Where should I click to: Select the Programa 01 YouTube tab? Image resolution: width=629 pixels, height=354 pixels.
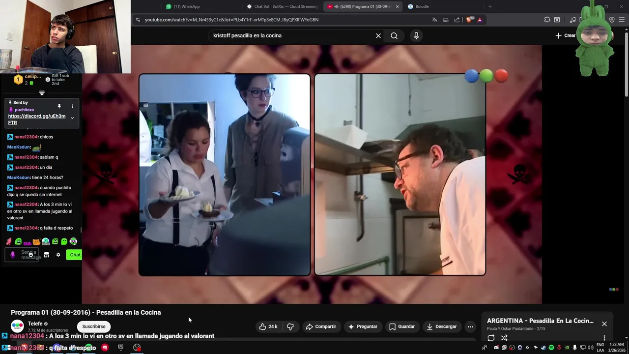pos(363,6)
